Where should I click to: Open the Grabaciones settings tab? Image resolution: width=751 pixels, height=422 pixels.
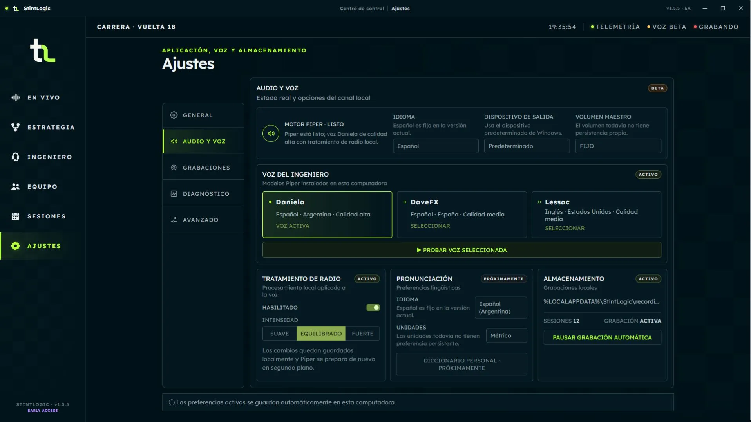(203, 168)
